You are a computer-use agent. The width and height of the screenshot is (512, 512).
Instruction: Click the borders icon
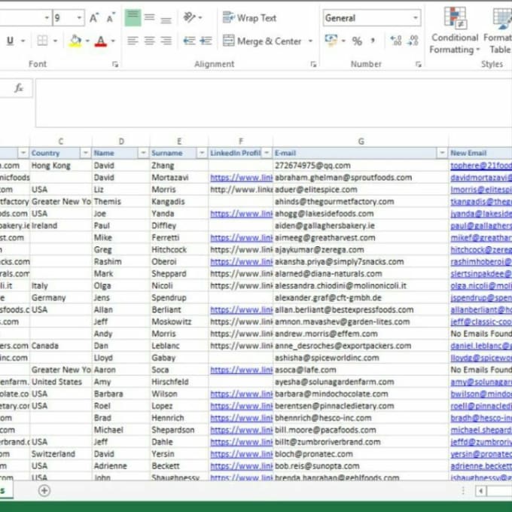(x=42, y=41)
